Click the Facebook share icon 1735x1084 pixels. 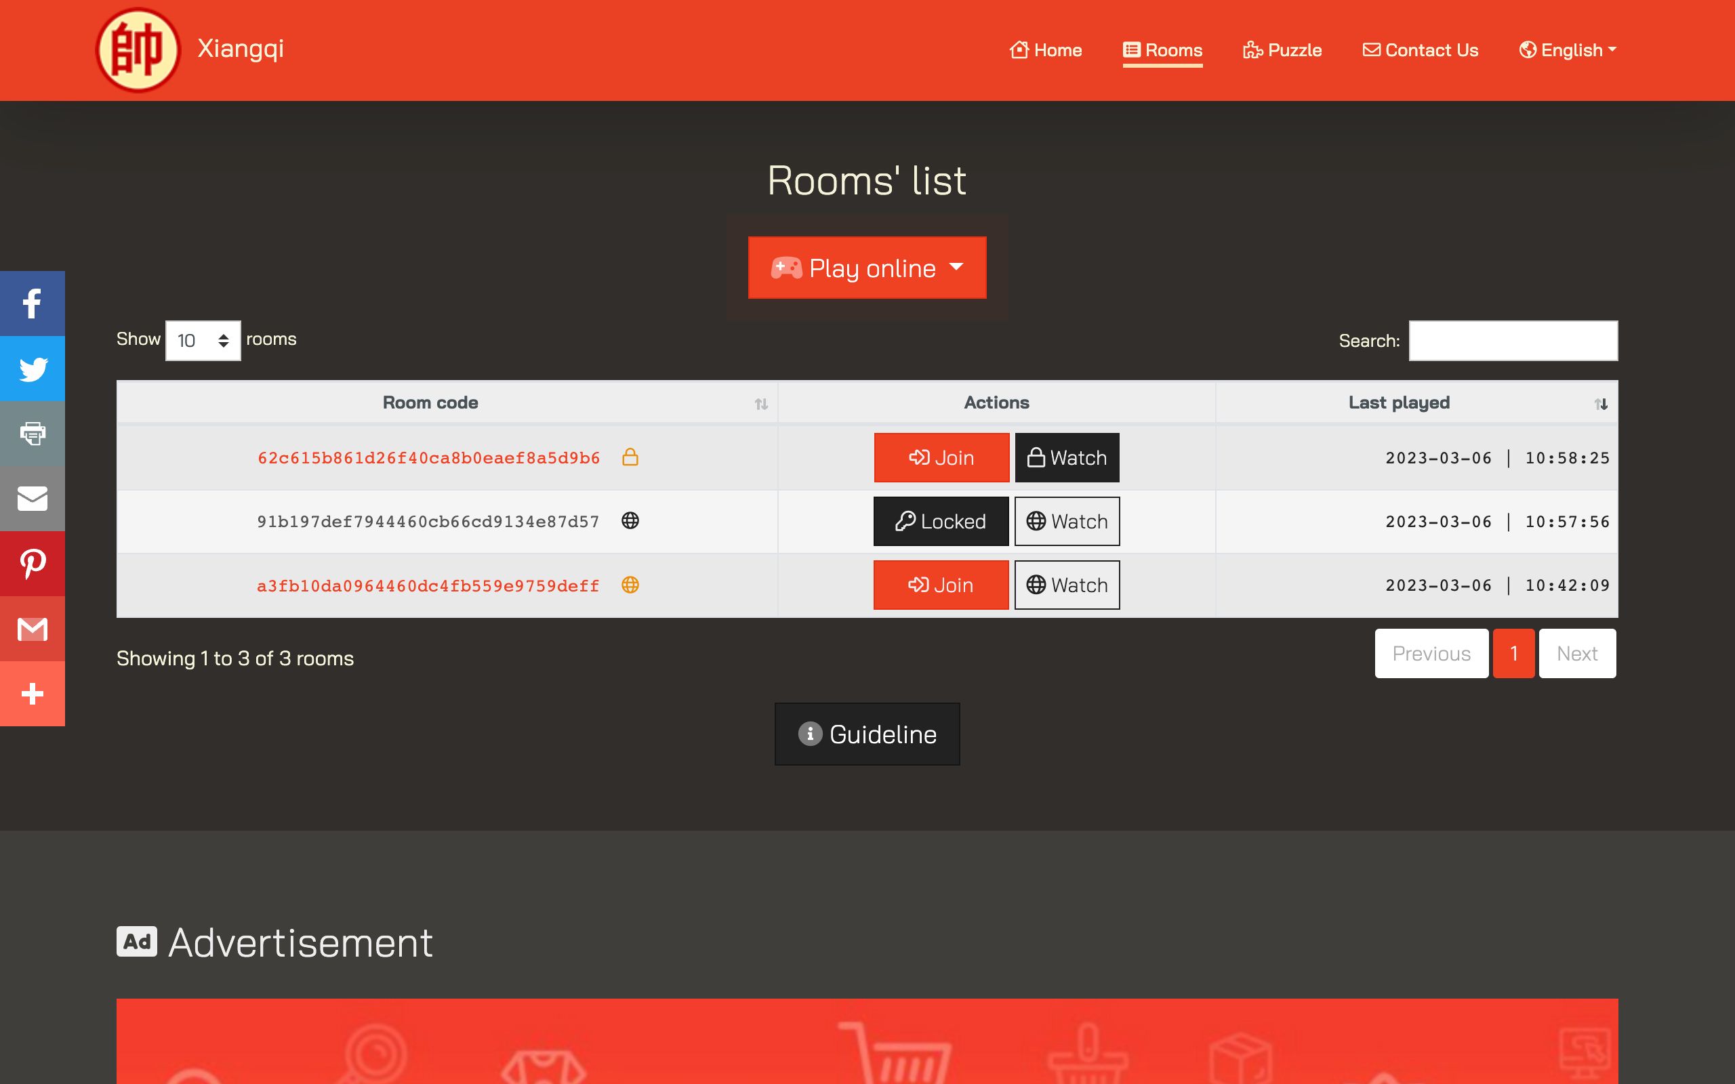(33, 304)
